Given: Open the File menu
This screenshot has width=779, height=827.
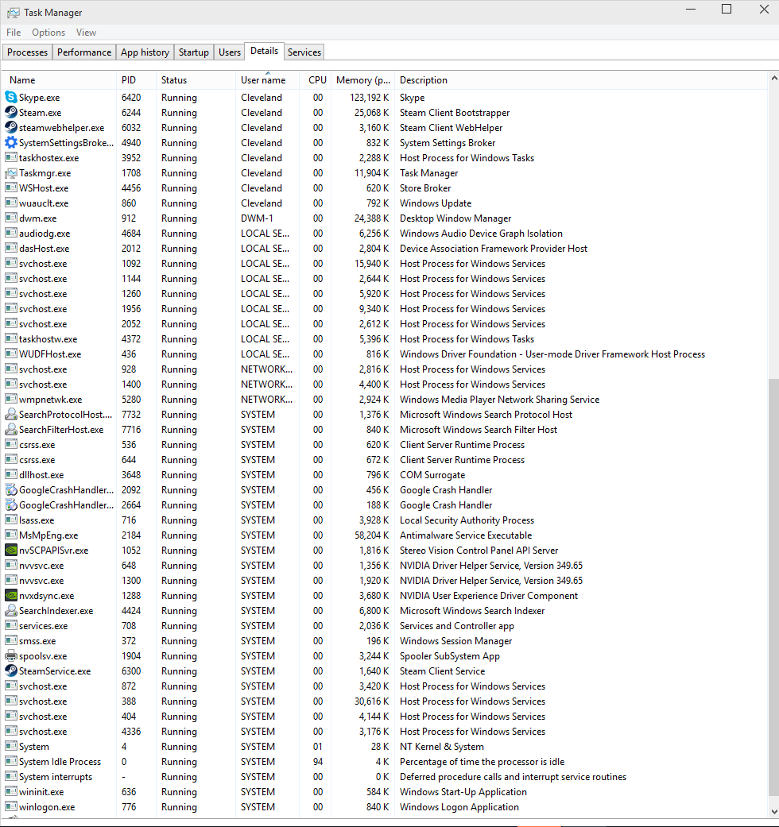Looking at the screenshot, I should [14, 33].
